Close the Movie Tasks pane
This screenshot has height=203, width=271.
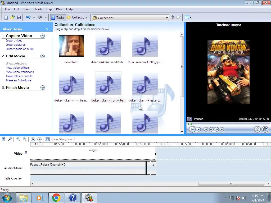tap(47, 29)
